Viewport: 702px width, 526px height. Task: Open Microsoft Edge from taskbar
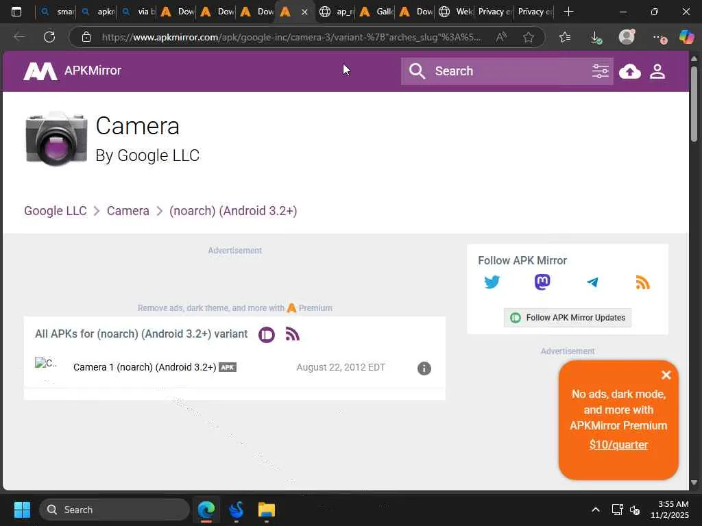[206, 510]
